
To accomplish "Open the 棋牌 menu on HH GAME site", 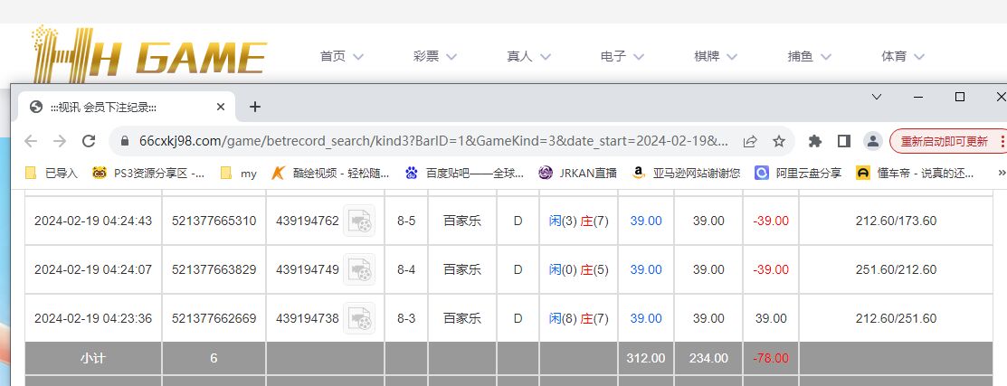I will (x=716, y=56).
